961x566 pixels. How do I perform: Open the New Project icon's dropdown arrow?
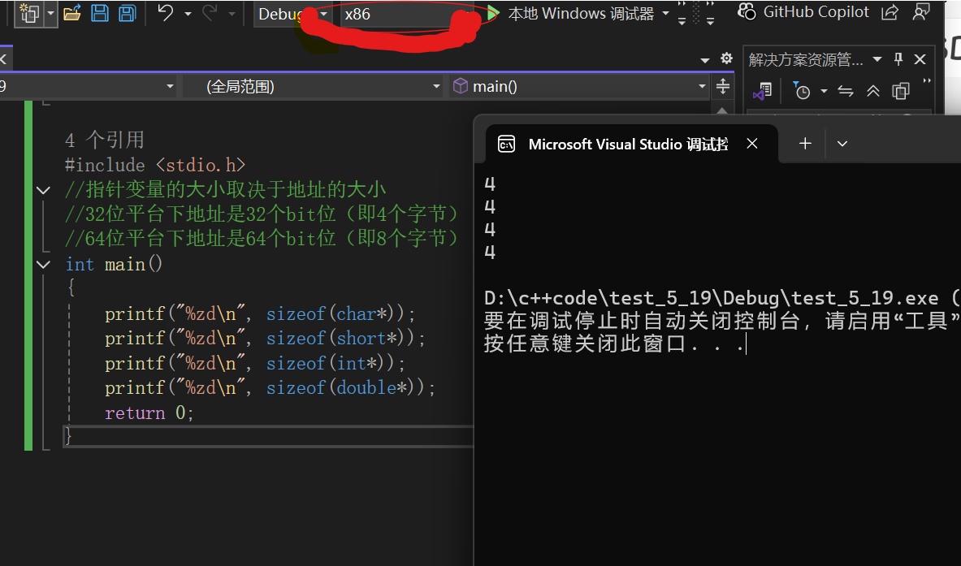(51, 13)
